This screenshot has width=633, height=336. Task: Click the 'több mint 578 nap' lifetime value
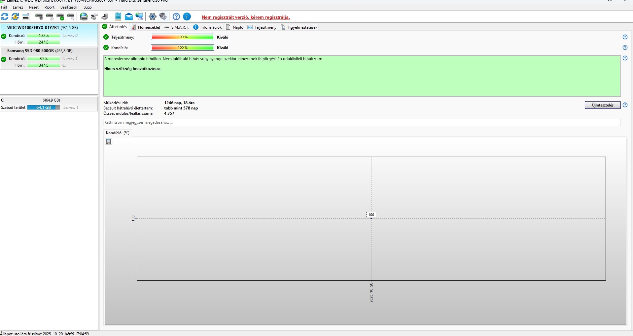tap(181, 108)
